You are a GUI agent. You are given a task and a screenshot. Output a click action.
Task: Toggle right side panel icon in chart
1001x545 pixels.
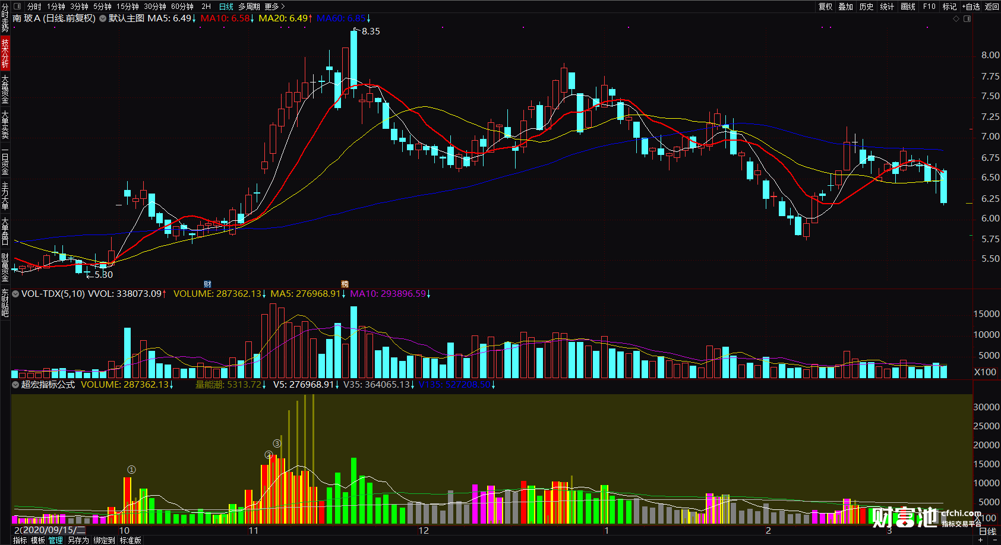point(967,18)
